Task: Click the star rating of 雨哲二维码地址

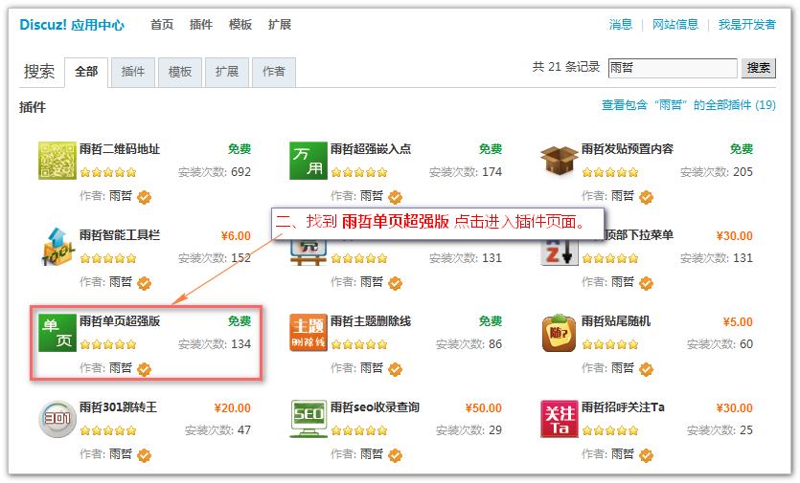Action: (108, 172)
